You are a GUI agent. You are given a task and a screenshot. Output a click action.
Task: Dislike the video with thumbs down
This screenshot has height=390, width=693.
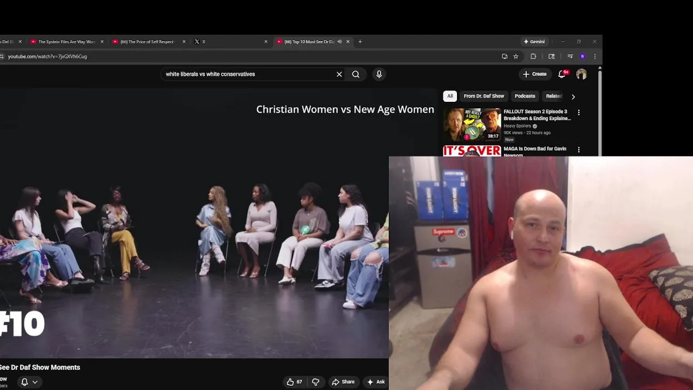click(x=316, y=382)
